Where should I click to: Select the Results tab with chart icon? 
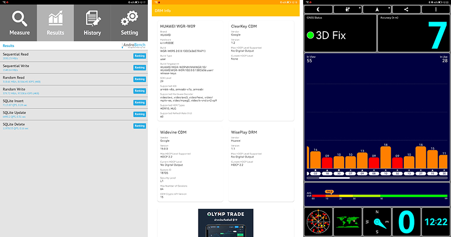55,23
